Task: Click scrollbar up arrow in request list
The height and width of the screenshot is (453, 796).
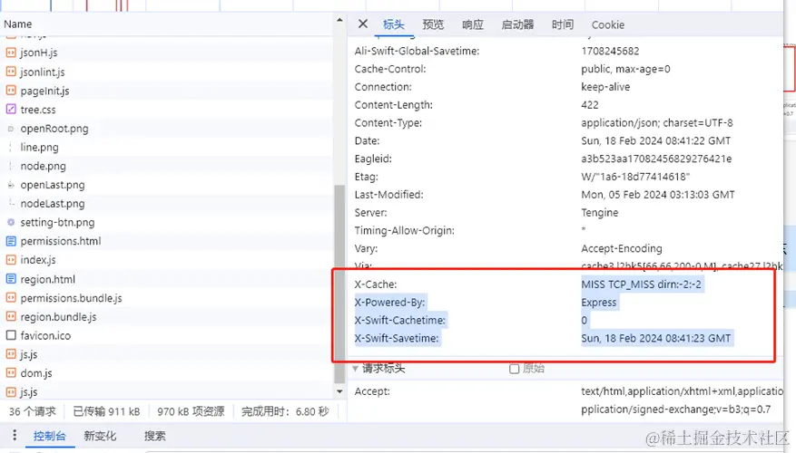Action: click(x=339, y=20)
